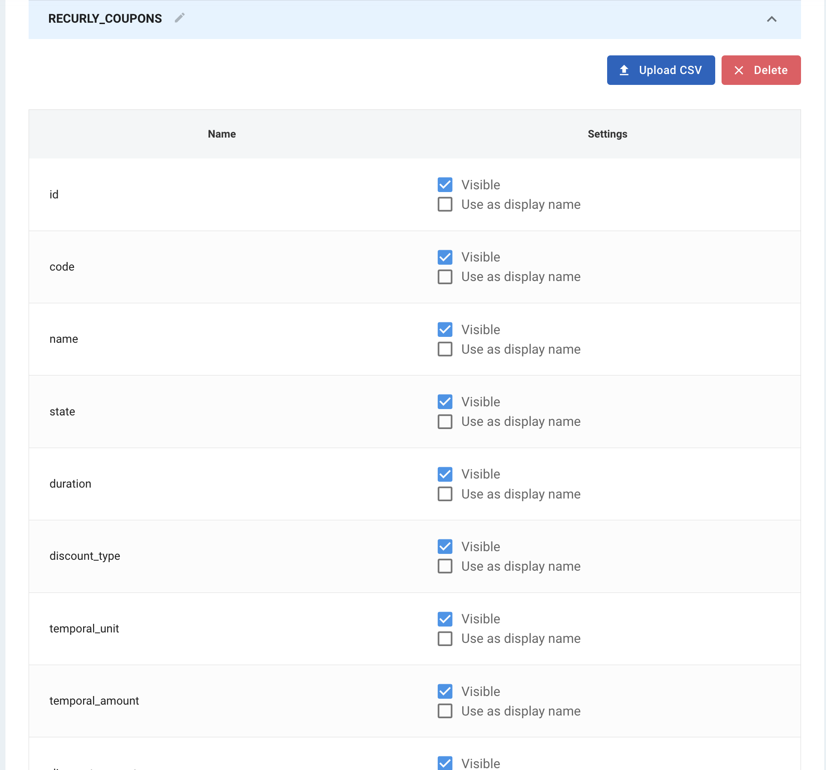The height and width of the screenshot is (770, 826).
Task: Select the state field name
Action: tap(62, 412)
